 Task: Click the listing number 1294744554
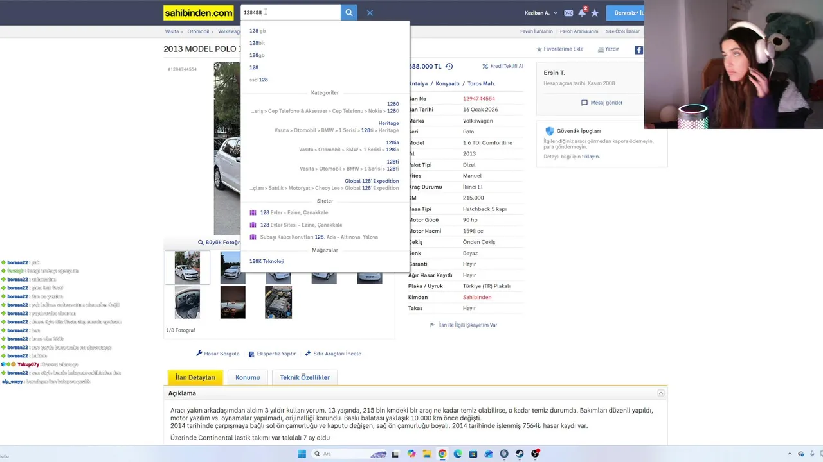coord(479,99)
